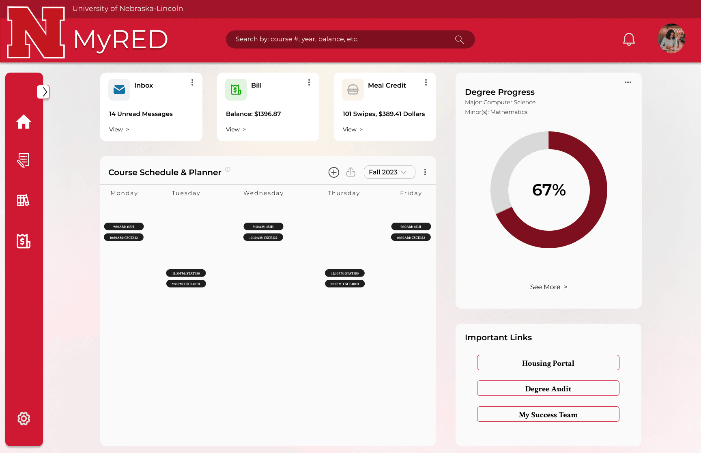Click the Meal Credit burger icon
The width and height of the screenshot is (701, 453).
point(353,89)
